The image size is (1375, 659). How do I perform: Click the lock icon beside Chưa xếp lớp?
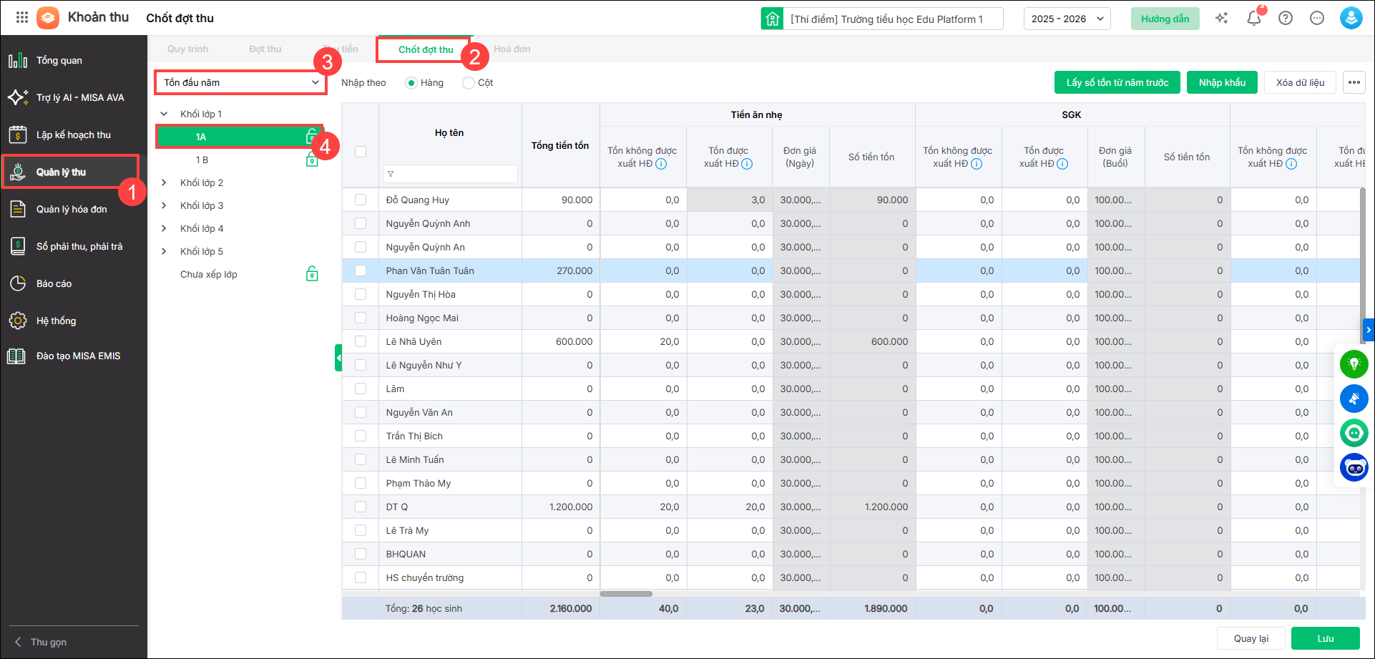pos(312,274)
